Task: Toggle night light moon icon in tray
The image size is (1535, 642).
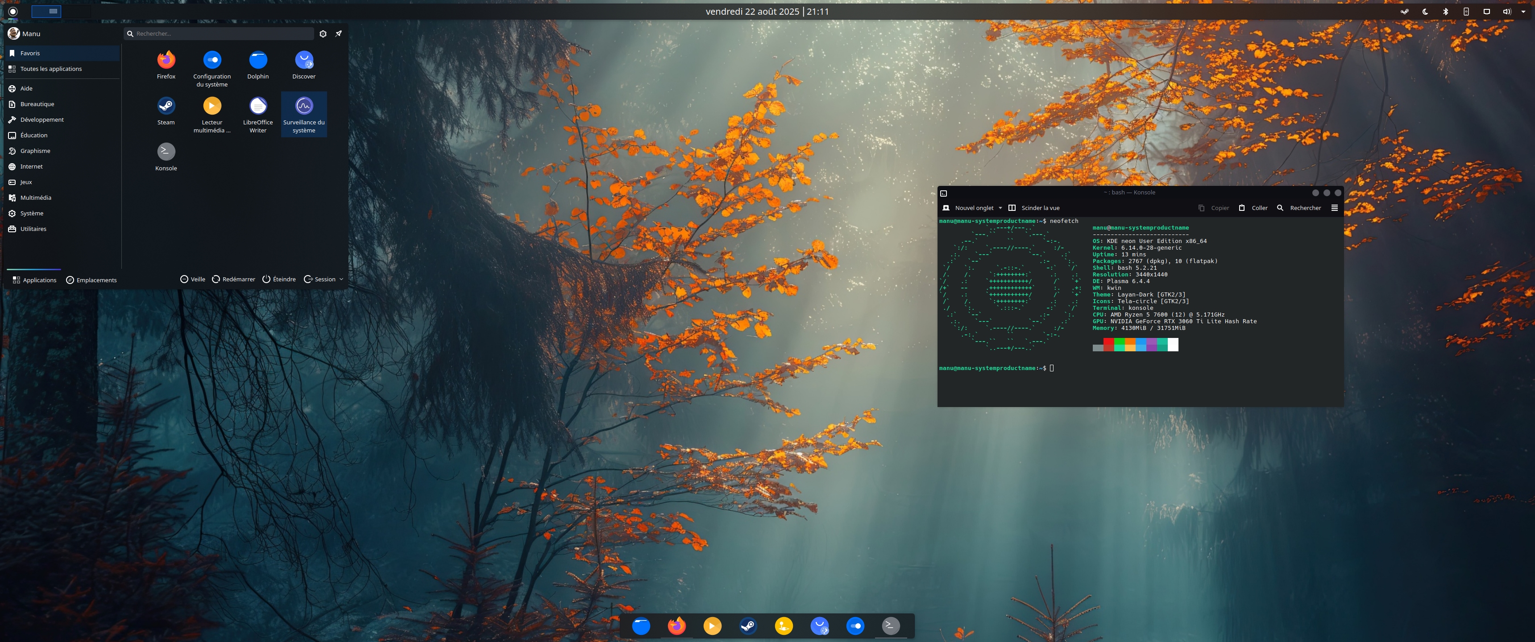Action: [x=1425, y=11]
